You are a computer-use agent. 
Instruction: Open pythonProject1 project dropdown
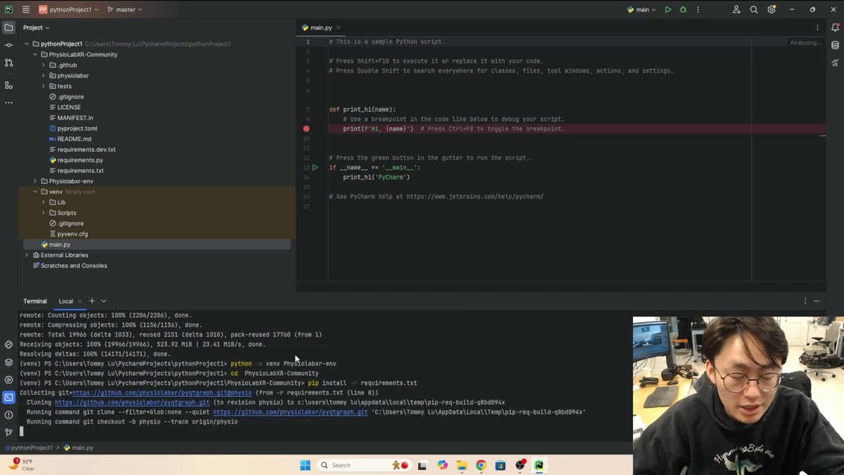coord(69,10)
